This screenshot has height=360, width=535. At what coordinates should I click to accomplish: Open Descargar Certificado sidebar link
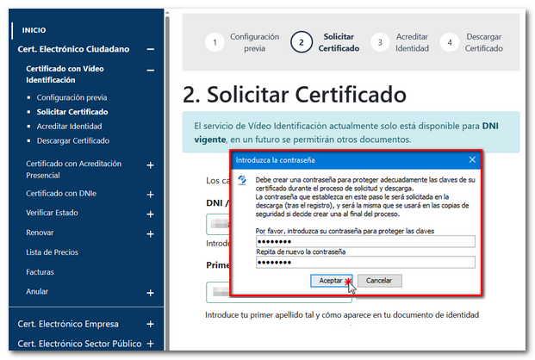tap(73, 140)
